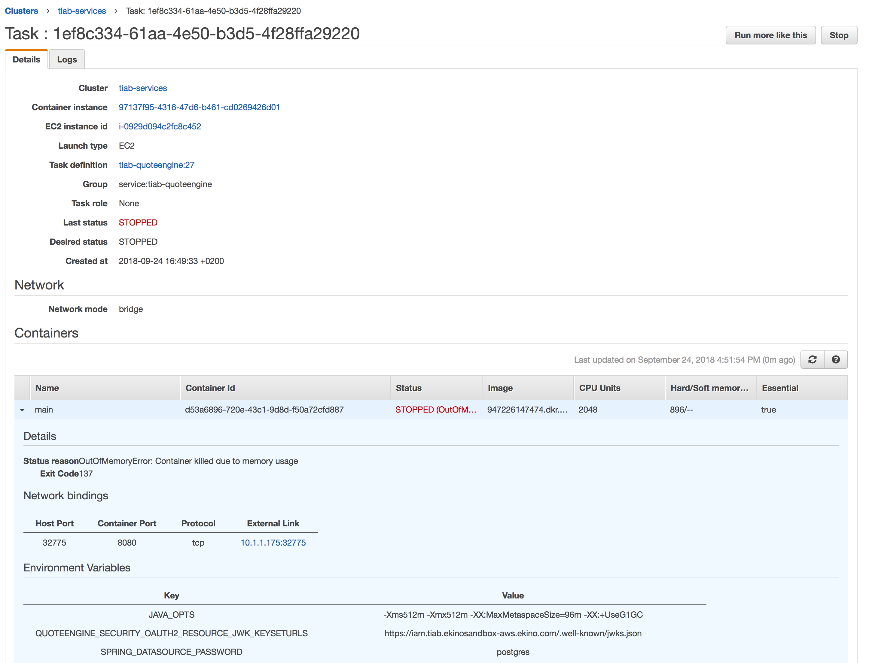Click Run more like this button

click(x=770, y=35)
